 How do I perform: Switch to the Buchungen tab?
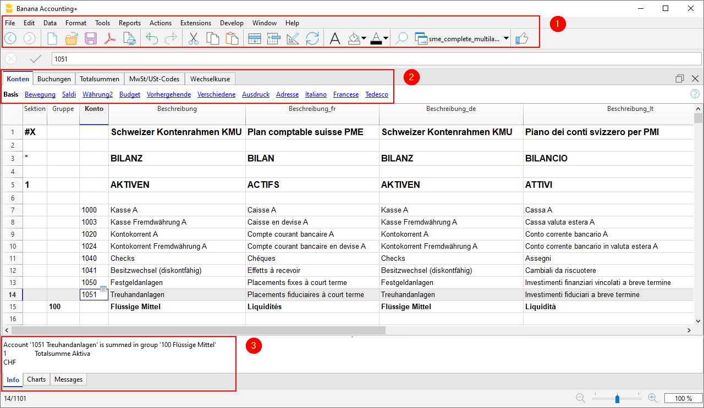pos(54,79)
